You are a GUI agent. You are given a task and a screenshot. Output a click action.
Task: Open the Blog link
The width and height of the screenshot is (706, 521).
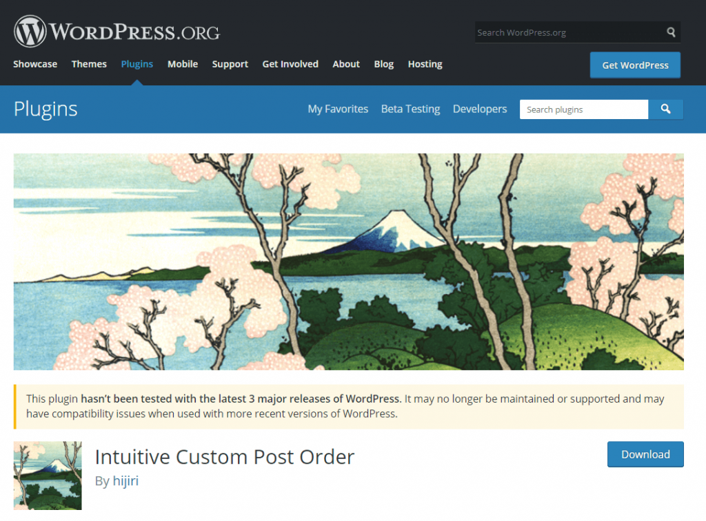(384, 64)
